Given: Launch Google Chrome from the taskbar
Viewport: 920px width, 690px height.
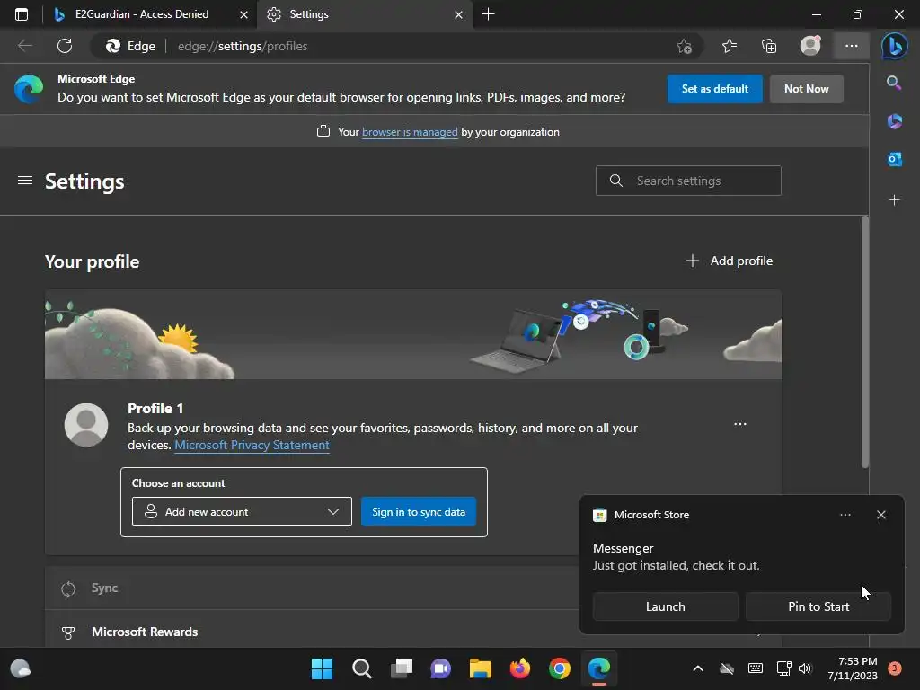Looking at the screenshot, I should click(x=560, y=668).
